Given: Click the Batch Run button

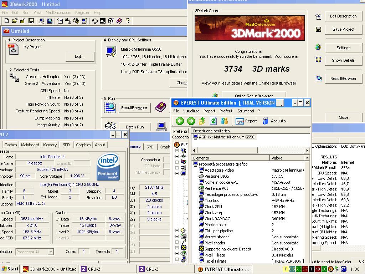Looking at the screenshot, I should point(135,127).
